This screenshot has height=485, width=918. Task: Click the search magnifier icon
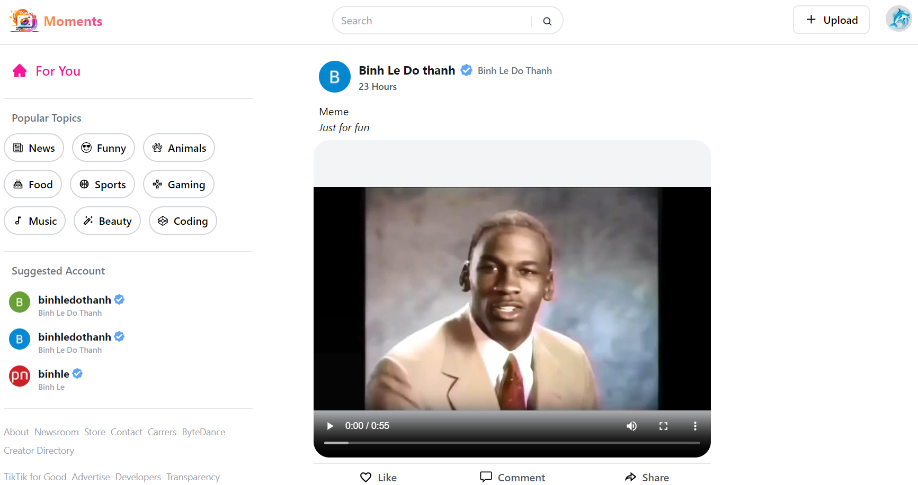pos(547,21)
